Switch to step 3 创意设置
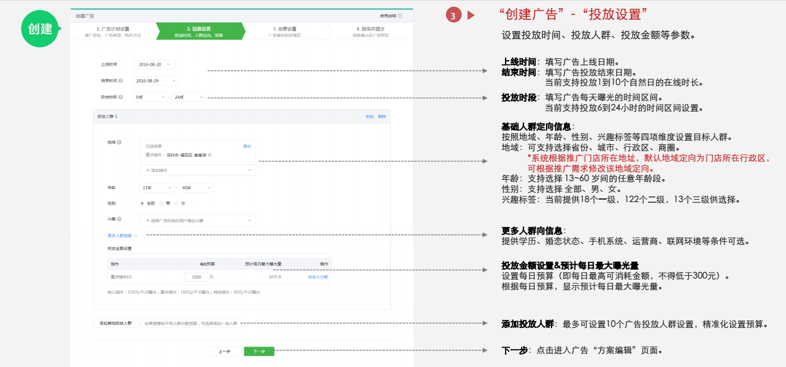Screen dimensions: 786x367 [x=285, y=28]
